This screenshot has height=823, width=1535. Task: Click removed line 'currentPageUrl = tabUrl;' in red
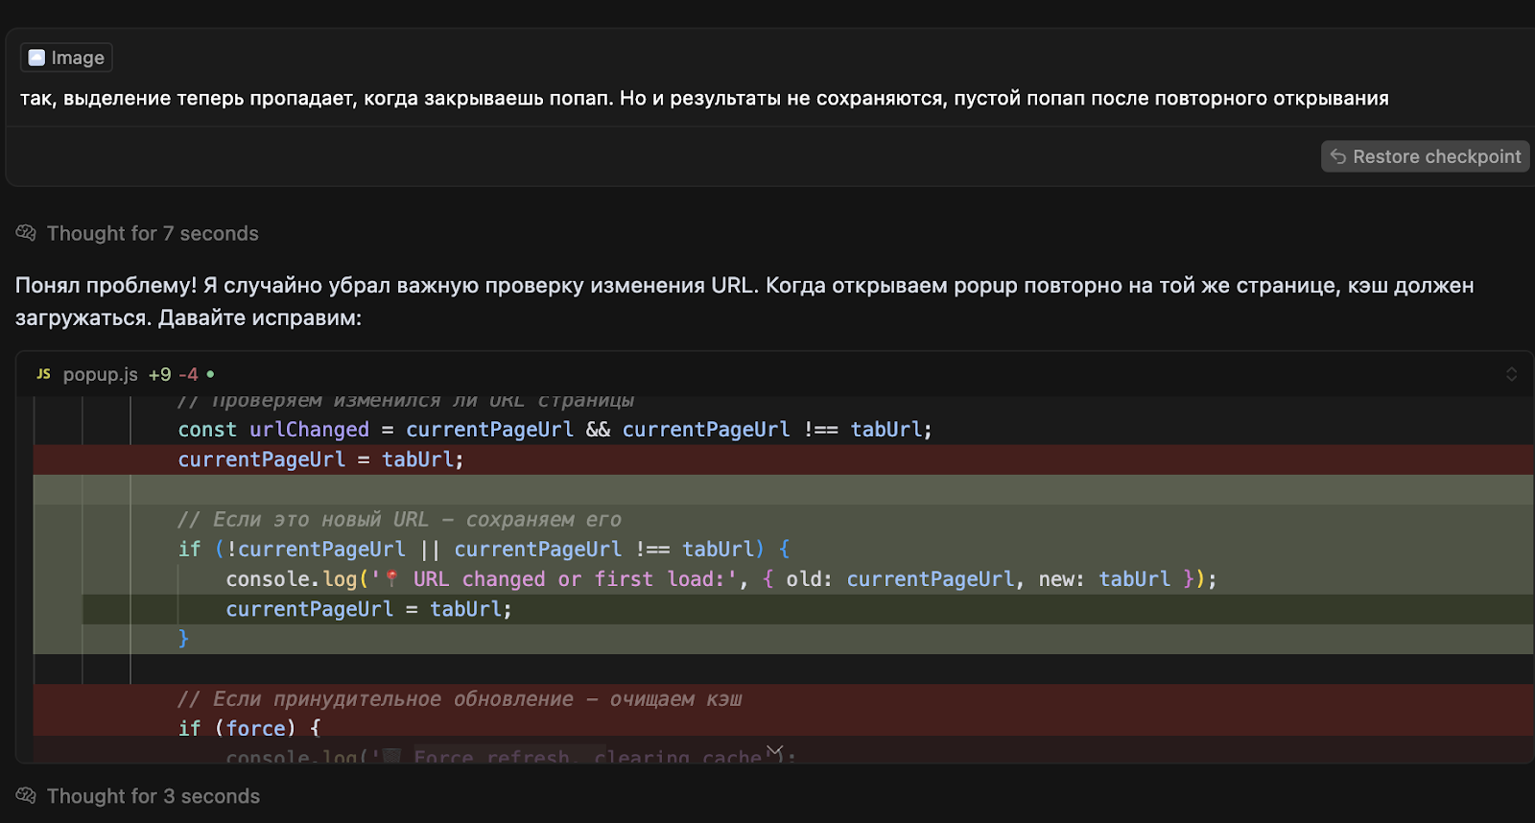pyautogui.click(x=320, y=459)
